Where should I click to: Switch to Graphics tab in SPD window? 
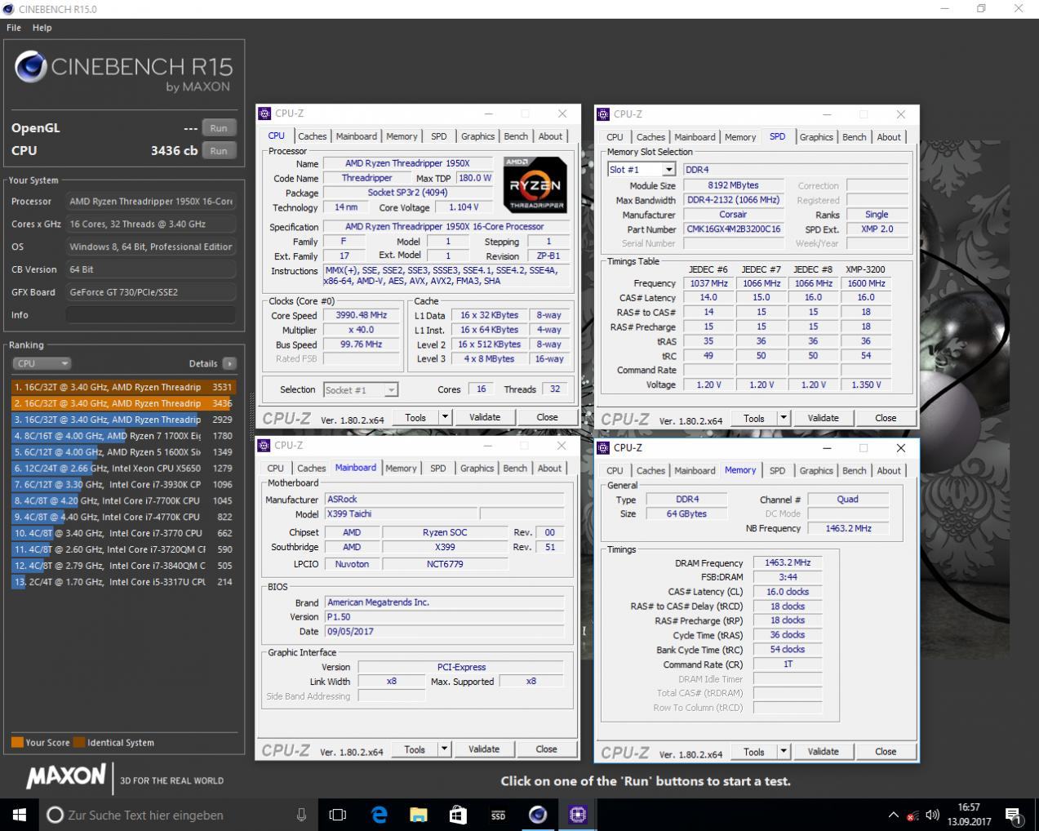tap(816, 137)
